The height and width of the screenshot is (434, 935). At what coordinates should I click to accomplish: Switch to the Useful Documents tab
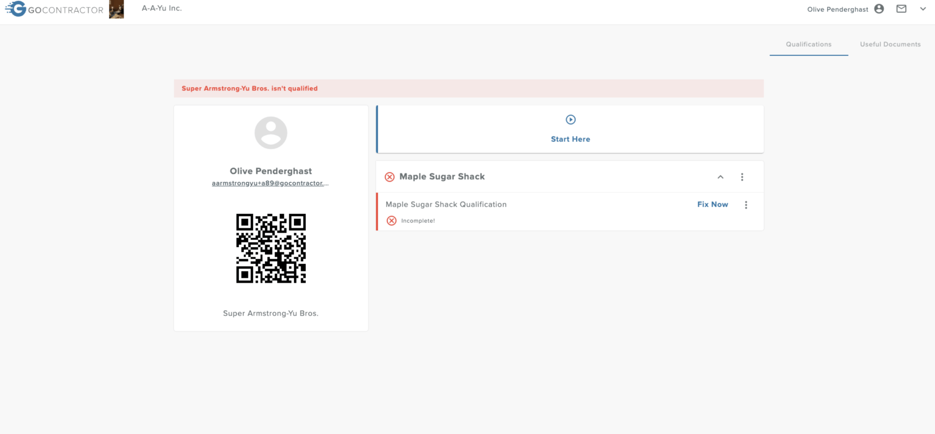point(890,44)
